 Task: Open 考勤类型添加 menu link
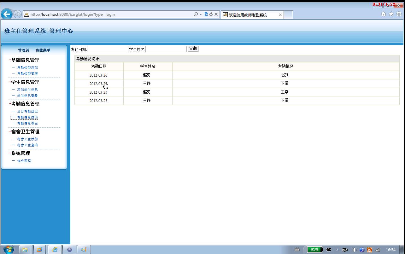pyautogui.click(x=27, y=67)
